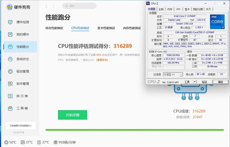Open the 主板 tab in CPU-Z
Viewport: 230px width, 147px height.
tap(161, 9)
